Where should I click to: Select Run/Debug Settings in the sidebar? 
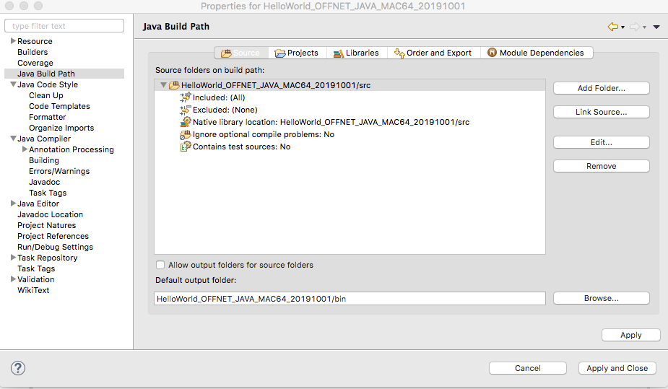pyautogui.click(x=55, y=247)
